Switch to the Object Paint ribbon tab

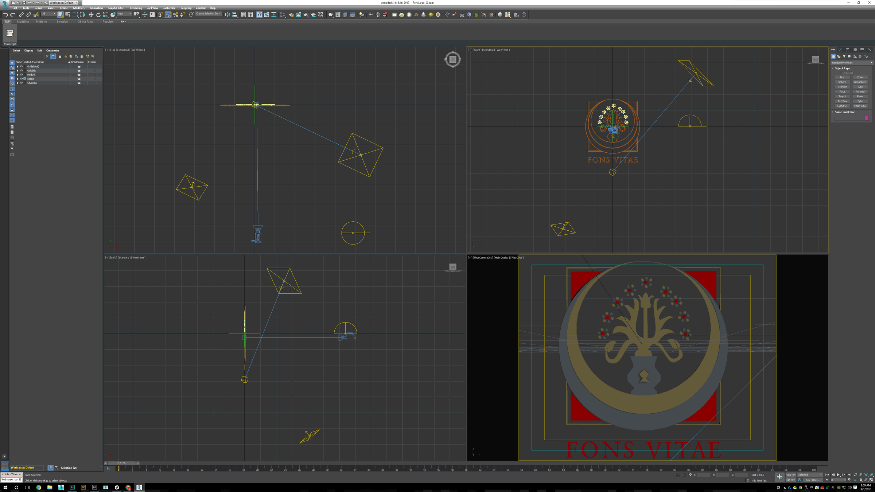pyautogui.click(x=85, y=22)
